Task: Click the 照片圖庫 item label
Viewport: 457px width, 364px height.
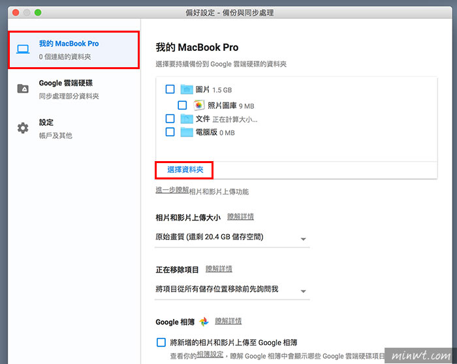Action: 222,106
